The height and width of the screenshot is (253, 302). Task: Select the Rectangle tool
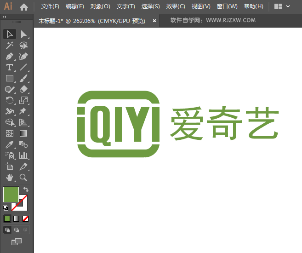tap(10, 78)
